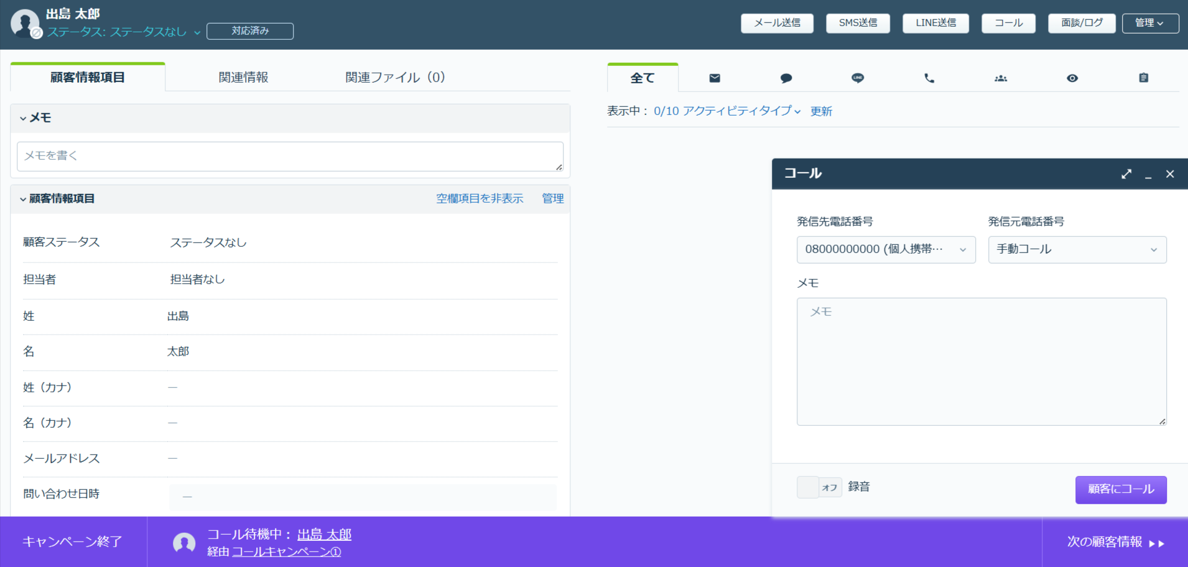Screen dimensions: 1188x567
Task: Click the メール送信 button
Action: [777, 23]
